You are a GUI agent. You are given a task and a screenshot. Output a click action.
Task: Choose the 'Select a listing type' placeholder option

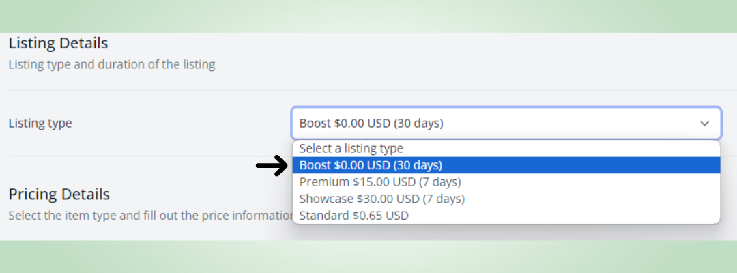click(351, 148)
